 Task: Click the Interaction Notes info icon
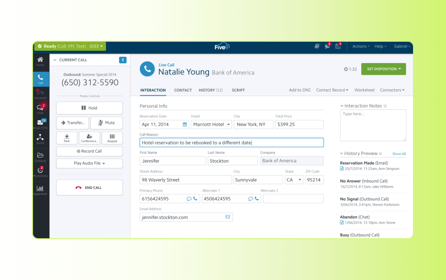pos(385,106)
